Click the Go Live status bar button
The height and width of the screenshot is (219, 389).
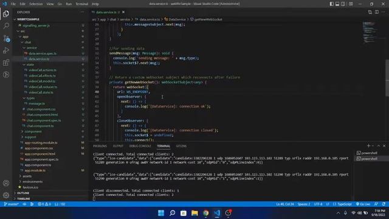(x=363, y=204)
